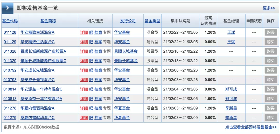
Task: Click 吧 for 华安成长先锋混合C
Action: 91,80
